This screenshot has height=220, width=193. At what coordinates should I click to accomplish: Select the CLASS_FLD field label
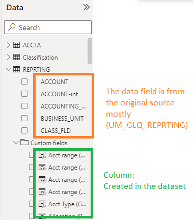click(x=56, y=131)
